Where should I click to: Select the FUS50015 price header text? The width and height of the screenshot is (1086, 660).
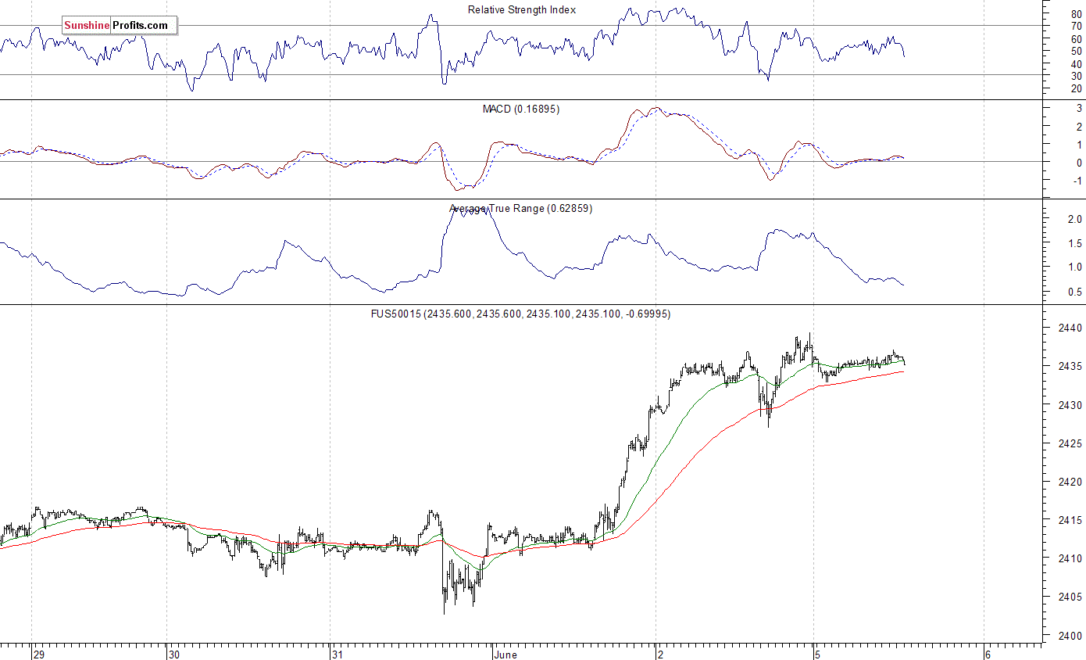[521, 314]
